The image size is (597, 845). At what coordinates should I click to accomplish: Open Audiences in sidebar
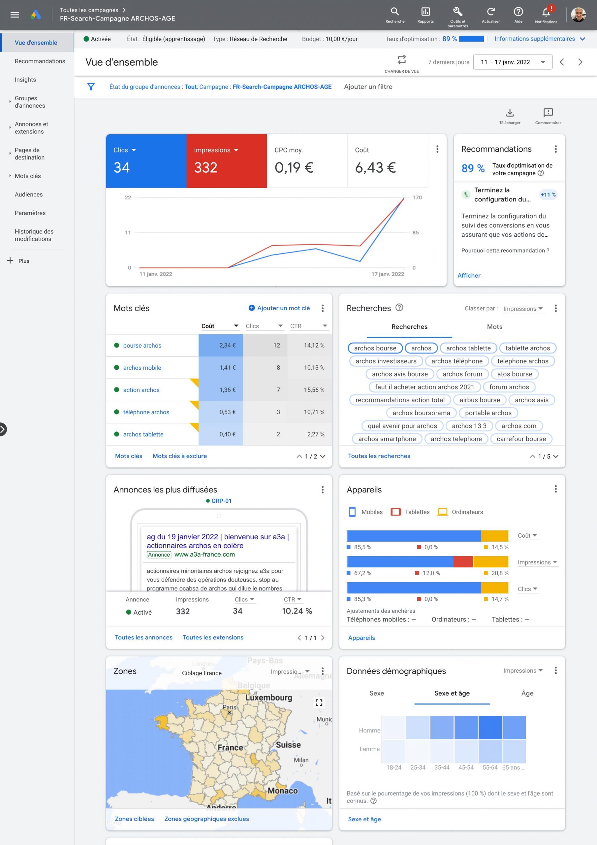[29, 194]
